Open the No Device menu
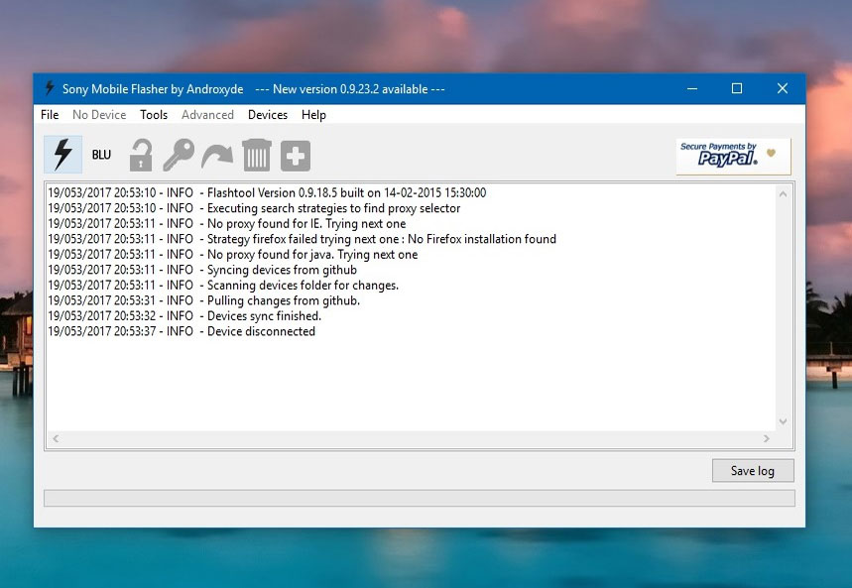Image resolution: width=852 pixels, height=588 pixels. click(99, 115)
